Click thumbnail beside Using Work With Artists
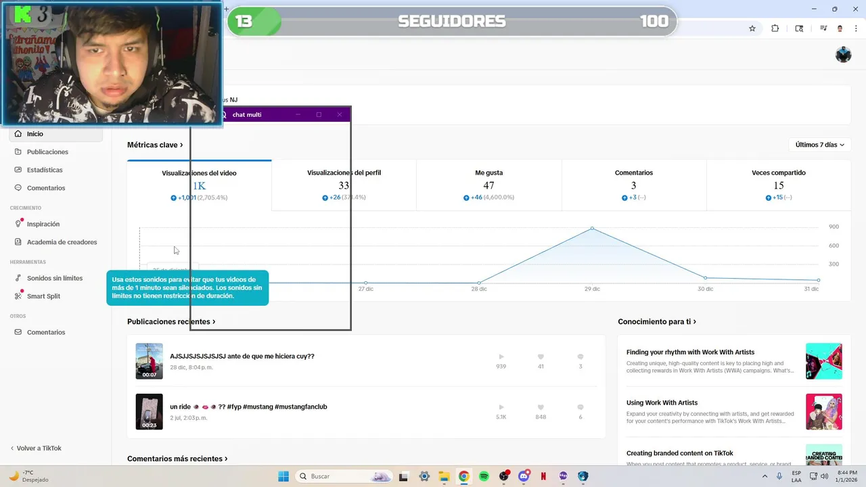866x487 pixels. point(824,412)
